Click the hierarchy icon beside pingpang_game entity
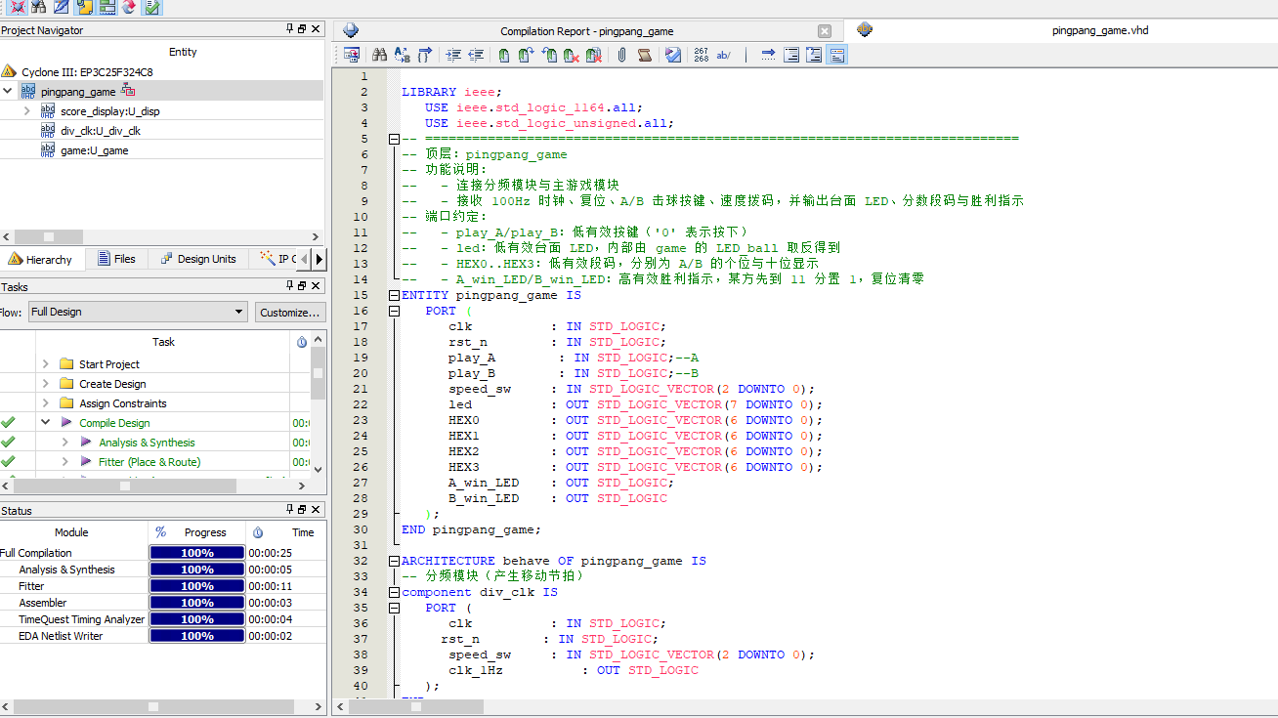1278x718 pixels. (128, 91)
